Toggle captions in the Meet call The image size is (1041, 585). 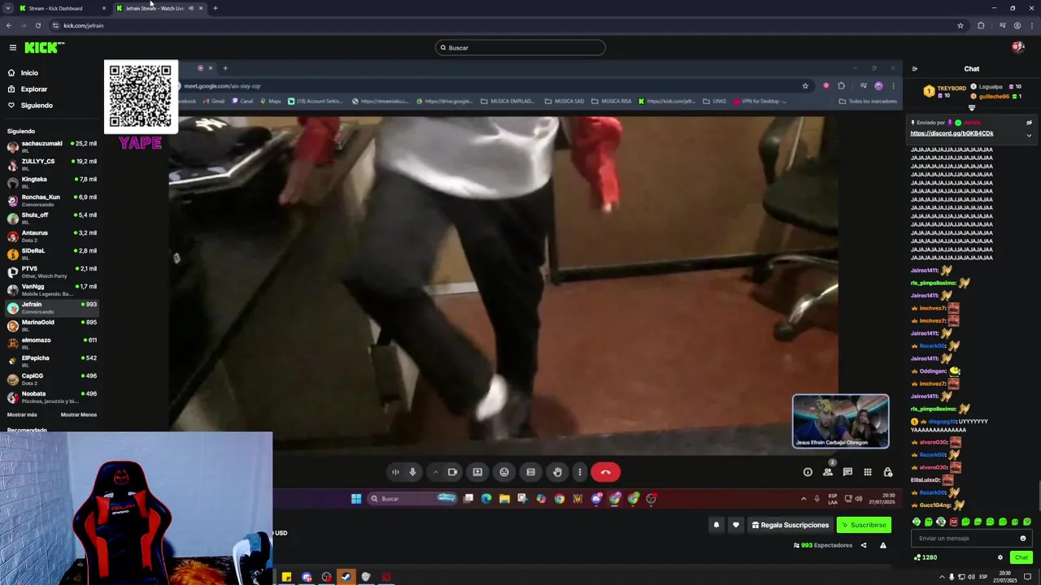(530, 472)
